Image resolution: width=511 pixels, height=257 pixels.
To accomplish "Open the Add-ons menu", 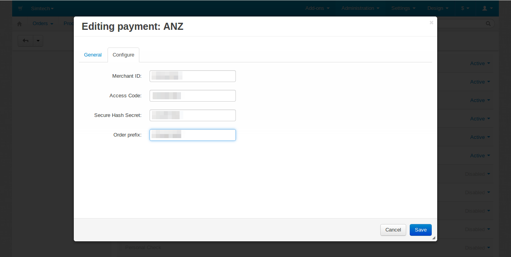I will (x=318, y=8).
